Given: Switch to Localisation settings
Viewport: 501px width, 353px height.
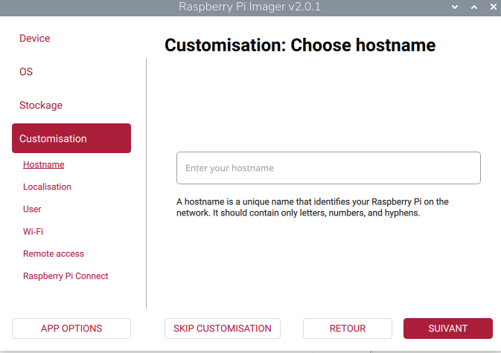Looking at the screenshot, I should click(47, 187).
